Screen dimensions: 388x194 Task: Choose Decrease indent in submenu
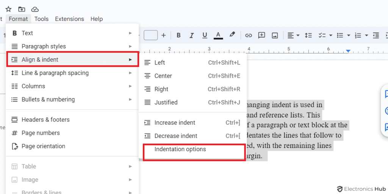tap(192, 136)
